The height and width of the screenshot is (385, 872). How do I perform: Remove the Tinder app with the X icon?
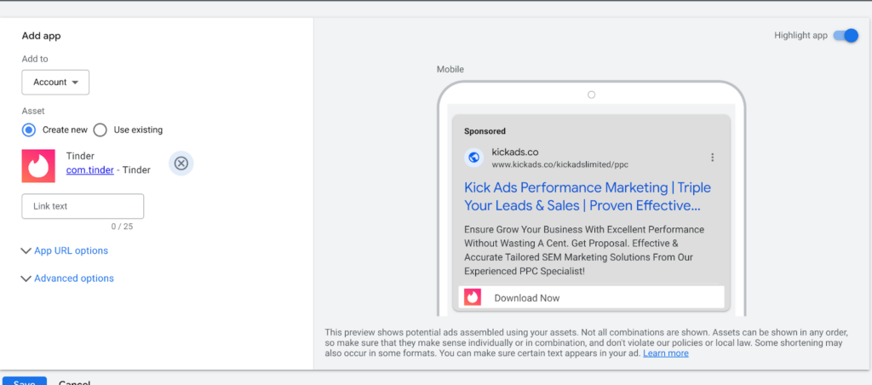coord(181,164)
